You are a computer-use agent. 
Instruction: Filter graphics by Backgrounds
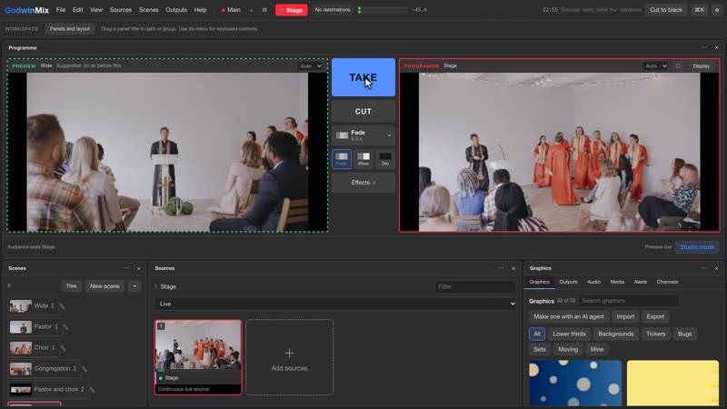[x=616, y=334]
